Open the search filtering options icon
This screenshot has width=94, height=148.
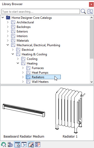click(90, 11)
